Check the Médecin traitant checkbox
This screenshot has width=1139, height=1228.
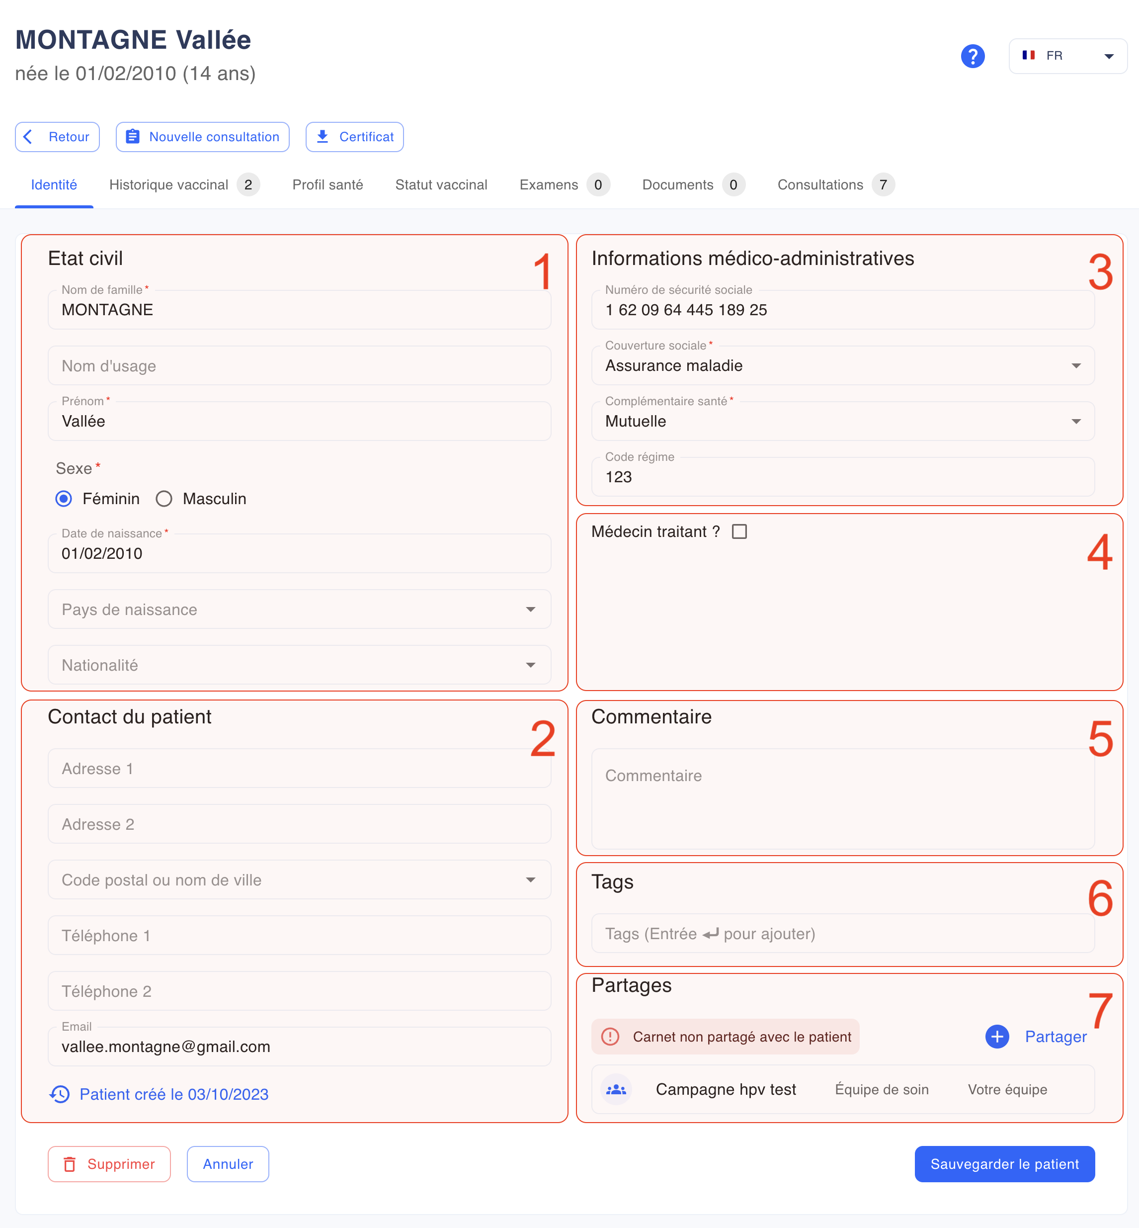click(x=739, y=531)
